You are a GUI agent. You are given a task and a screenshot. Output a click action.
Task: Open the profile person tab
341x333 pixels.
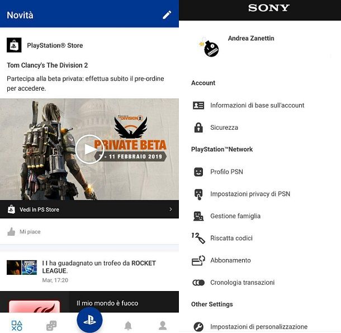pos(163,326)
